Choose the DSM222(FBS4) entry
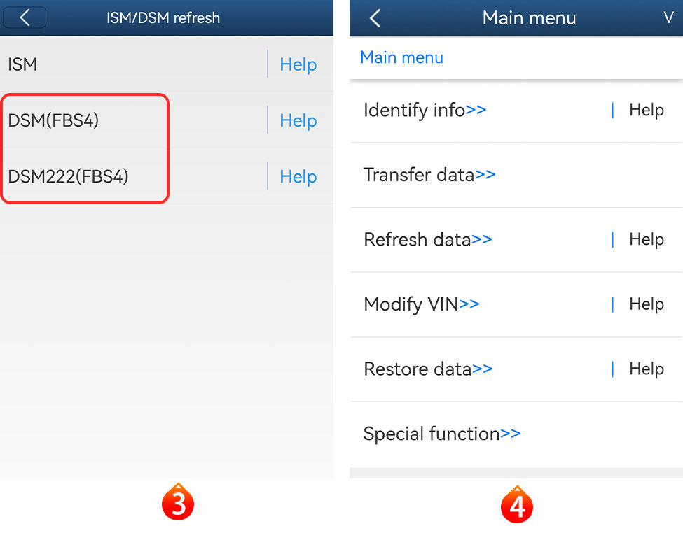The width and height of the screenshot is (683, 533). (x=68, y=176)
